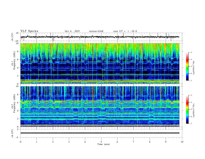The image size is (205, 159).
Task: Click the time axis tick label "1"
Action: [x=36, y=142]
